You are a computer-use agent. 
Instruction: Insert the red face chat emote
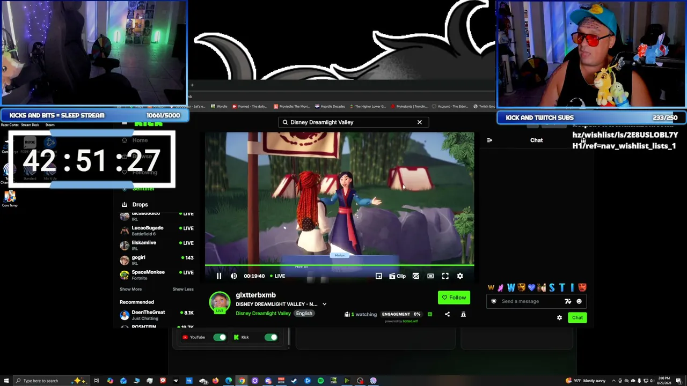pos(582,288)
